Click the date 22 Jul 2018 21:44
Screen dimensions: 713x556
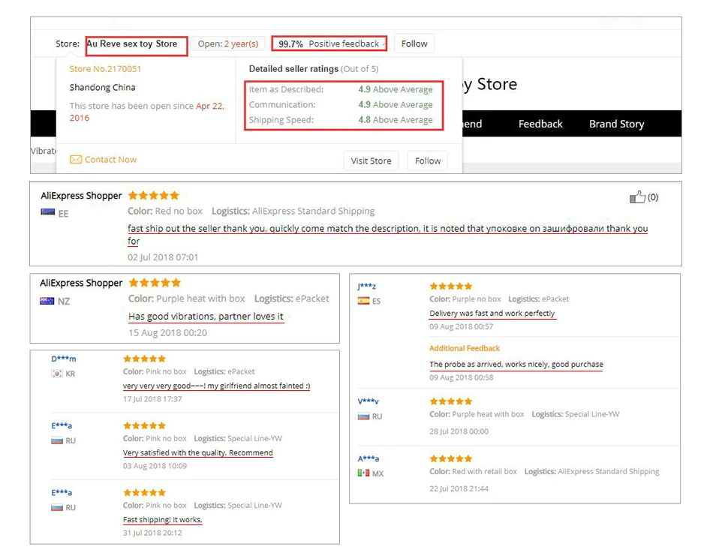tap(459, 488)
